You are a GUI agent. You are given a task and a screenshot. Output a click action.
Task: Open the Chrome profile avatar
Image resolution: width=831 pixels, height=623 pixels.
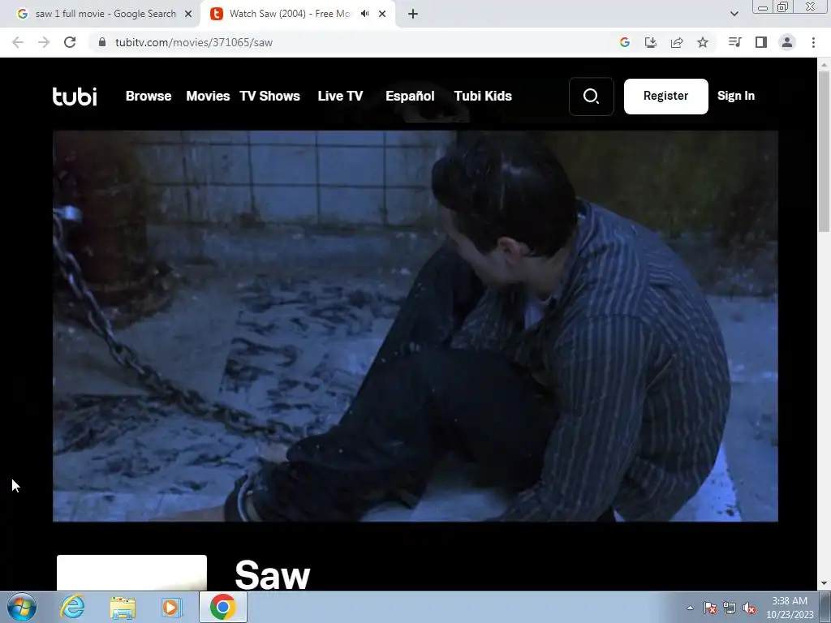coord(787,42)
